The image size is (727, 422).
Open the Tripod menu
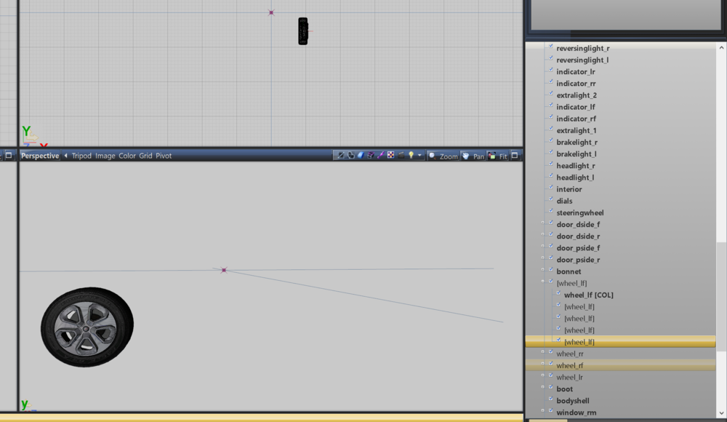click(81, 156)
